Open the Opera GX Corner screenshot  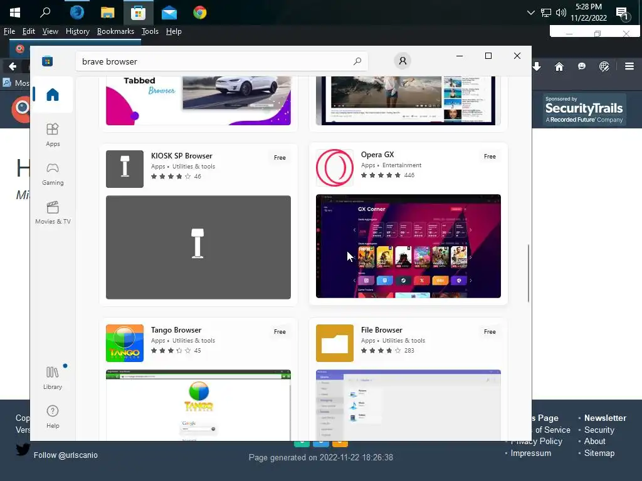(x=408, y=246)
